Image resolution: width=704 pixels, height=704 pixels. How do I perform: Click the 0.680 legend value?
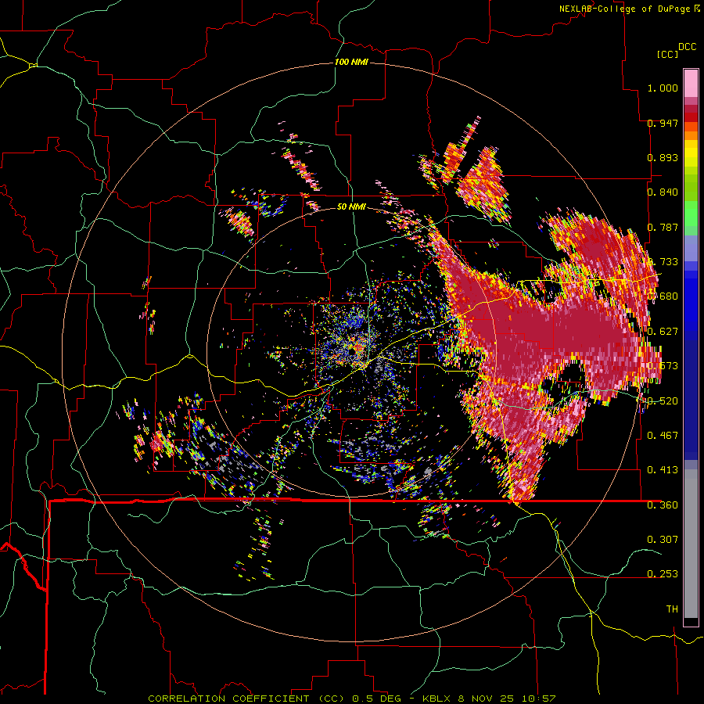(x=663, y=296)
